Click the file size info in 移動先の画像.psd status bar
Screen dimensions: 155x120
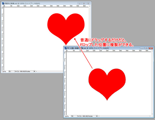point(22,72)
